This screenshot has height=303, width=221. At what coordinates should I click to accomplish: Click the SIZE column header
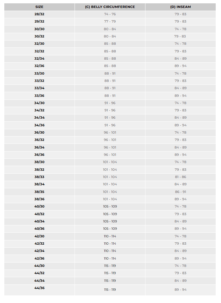point(39,7)
